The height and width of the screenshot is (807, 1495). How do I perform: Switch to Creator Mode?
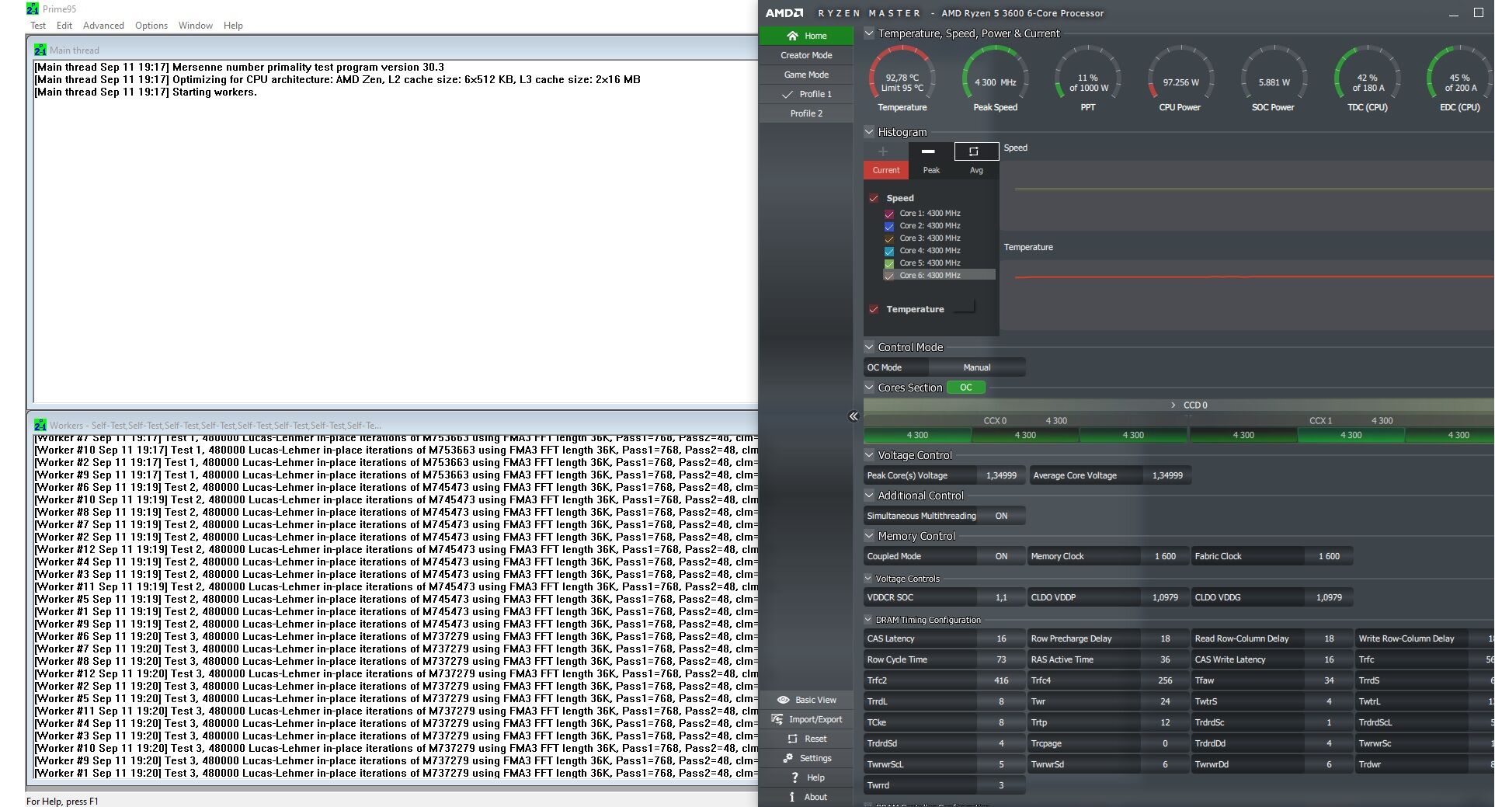click(806, 55)
